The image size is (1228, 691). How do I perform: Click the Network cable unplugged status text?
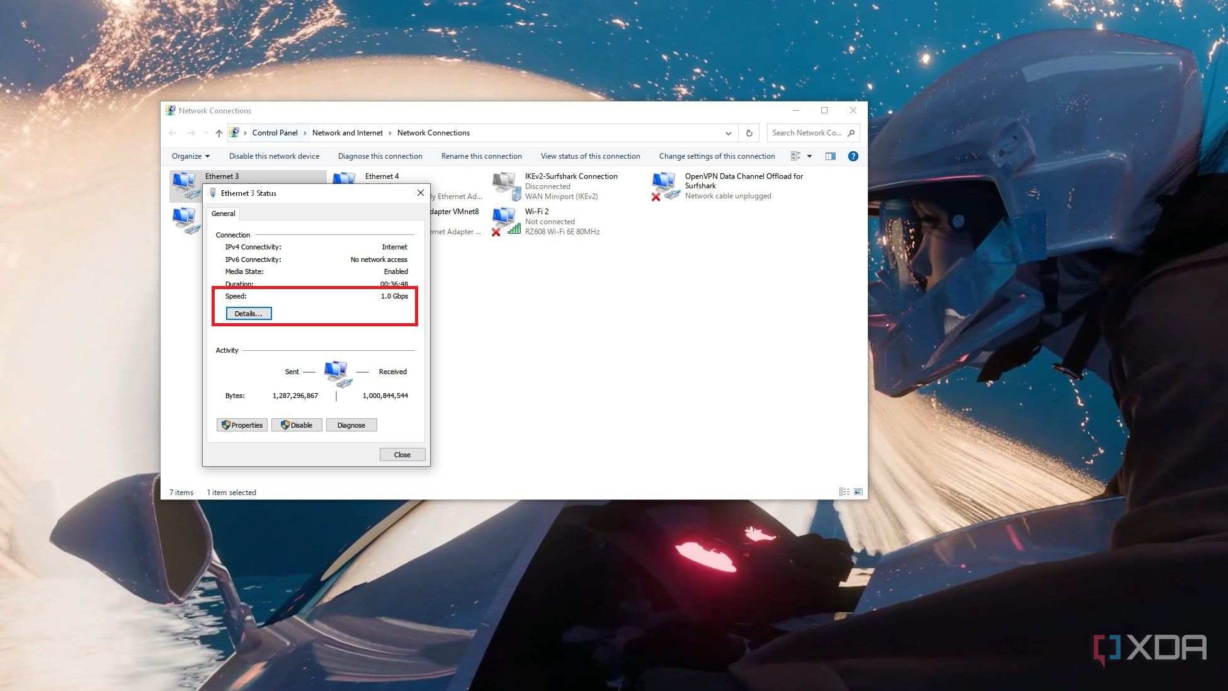tap(728, 196)
